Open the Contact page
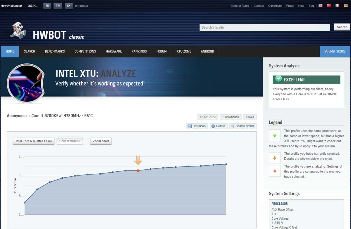351x229 pixels. point(259,6)
